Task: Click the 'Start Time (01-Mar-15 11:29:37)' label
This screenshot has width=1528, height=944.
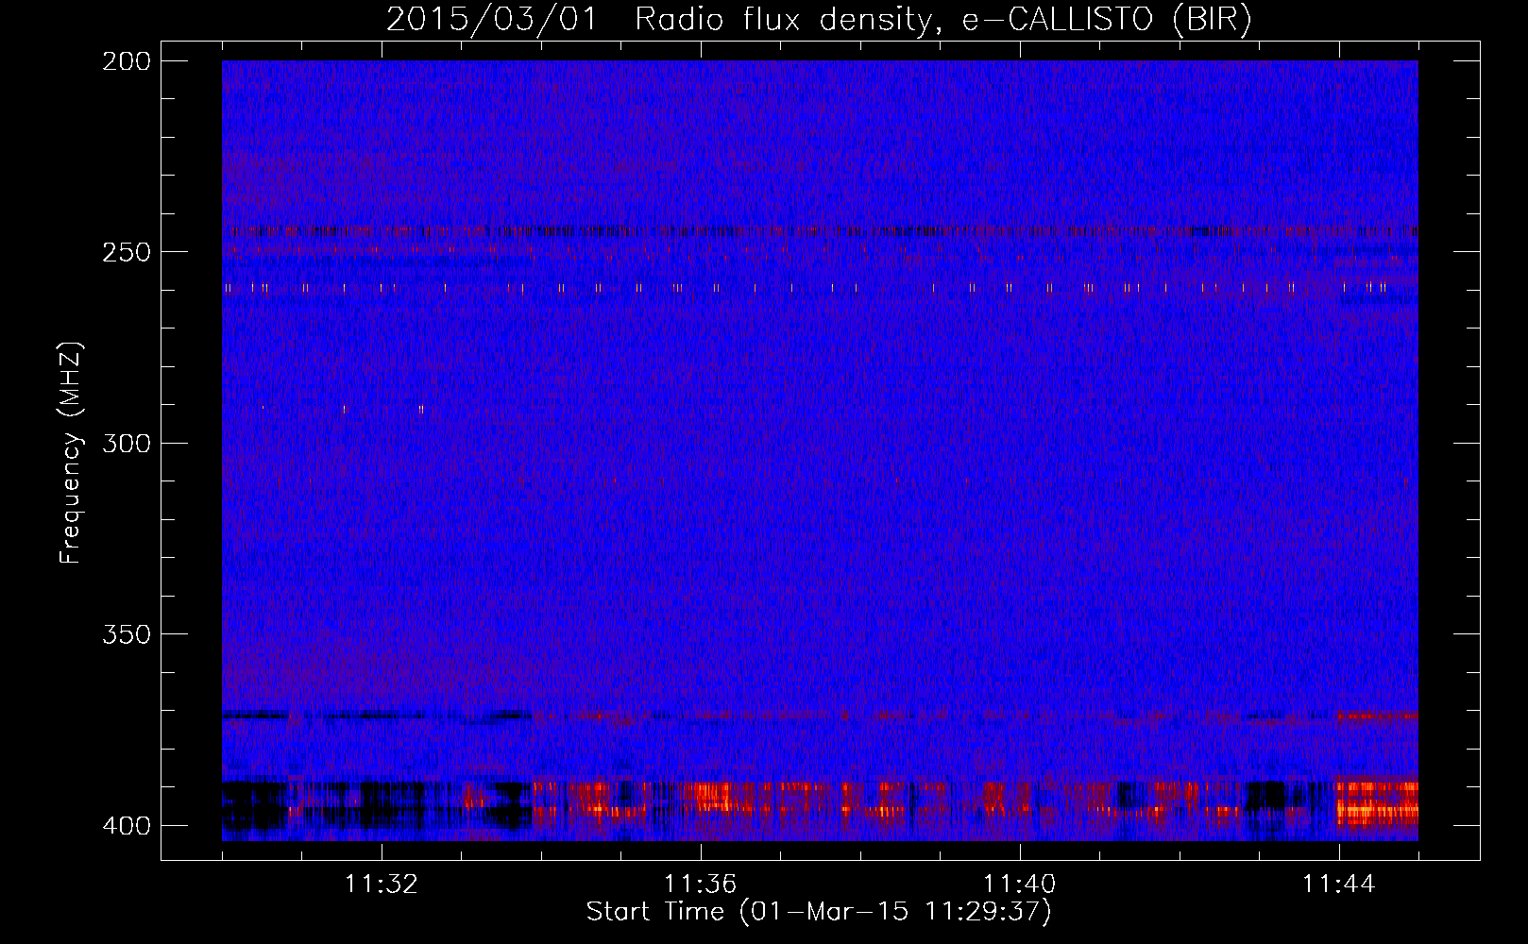Action: pyautogui.click(x=819, y=912)
